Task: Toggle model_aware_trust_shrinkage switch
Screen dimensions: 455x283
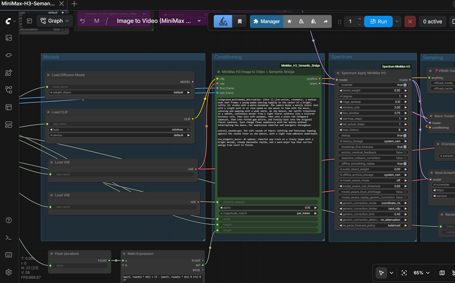Action: point(405,192)
